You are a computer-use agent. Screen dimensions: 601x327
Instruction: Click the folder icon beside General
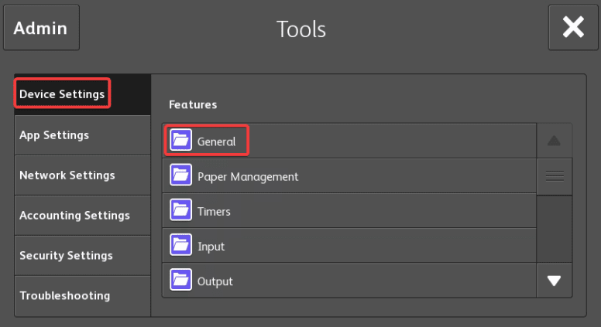click(180, 141)
